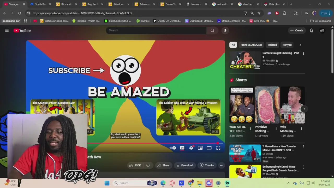Image resolution: width=334 pixels, height=188 pixels.
Task: Click the address bar URL
Action: pyautogui.click(x=82, y=13)
